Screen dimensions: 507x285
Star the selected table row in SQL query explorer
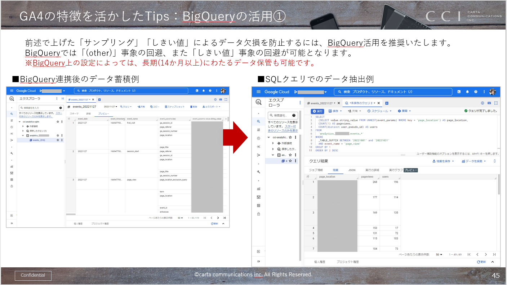(x=290, y=161)
